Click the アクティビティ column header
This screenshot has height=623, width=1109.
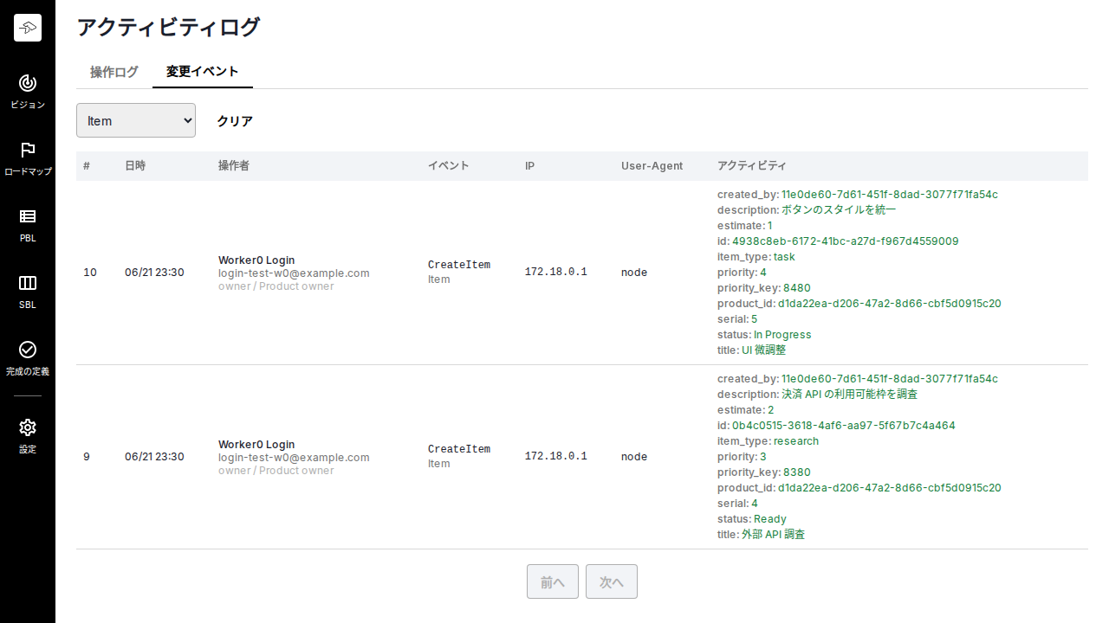(752, 166)
